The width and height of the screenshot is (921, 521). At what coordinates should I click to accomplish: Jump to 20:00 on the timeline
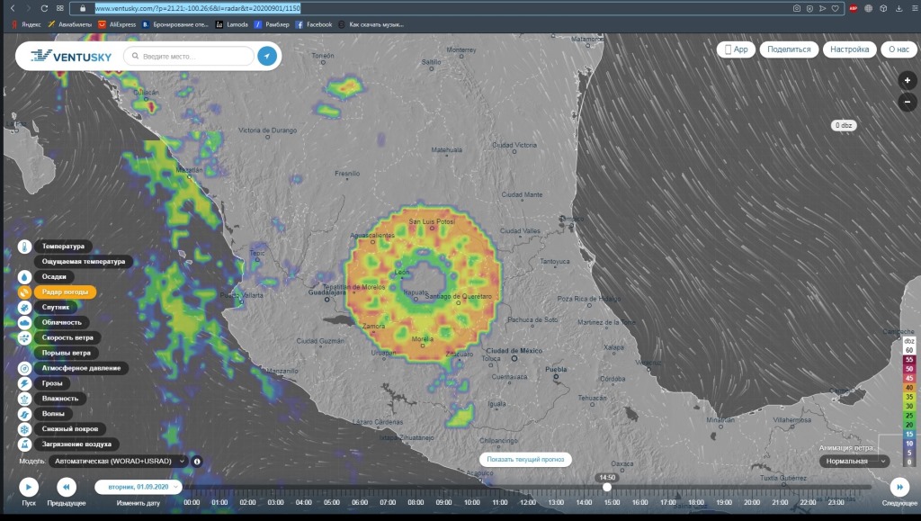752,502
